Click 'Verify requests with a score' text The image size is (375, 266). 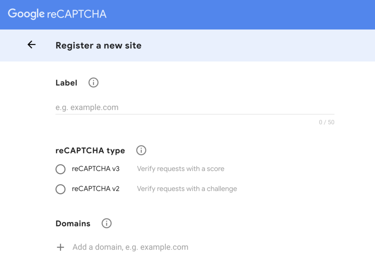point(181,169)
